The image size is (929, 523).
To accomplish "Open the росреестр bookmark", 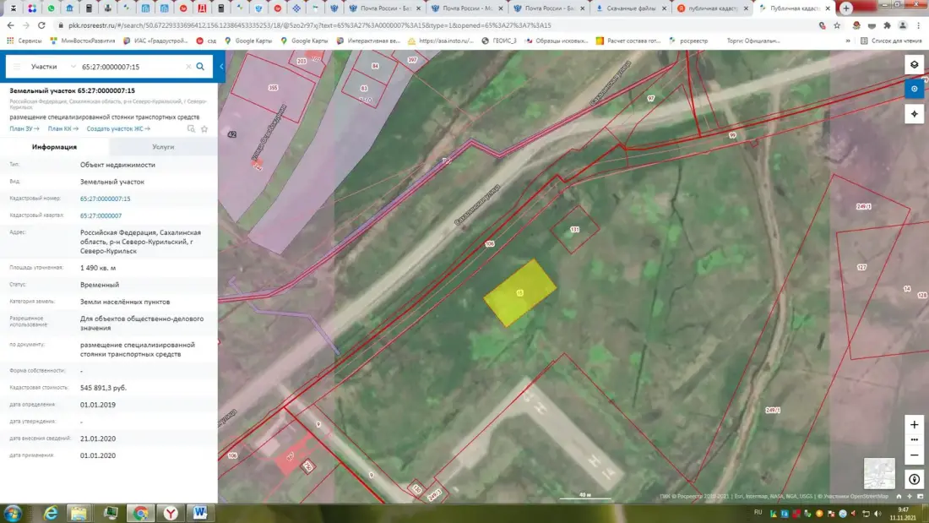I will coord(687,41).
